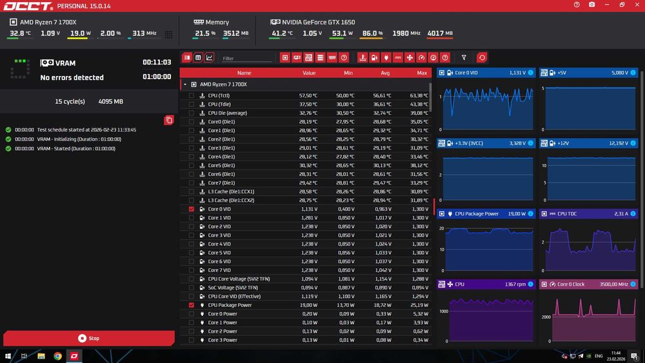The image size is (645, 363).
Task: Open info for +12V graph
Action: pos(633,143)
